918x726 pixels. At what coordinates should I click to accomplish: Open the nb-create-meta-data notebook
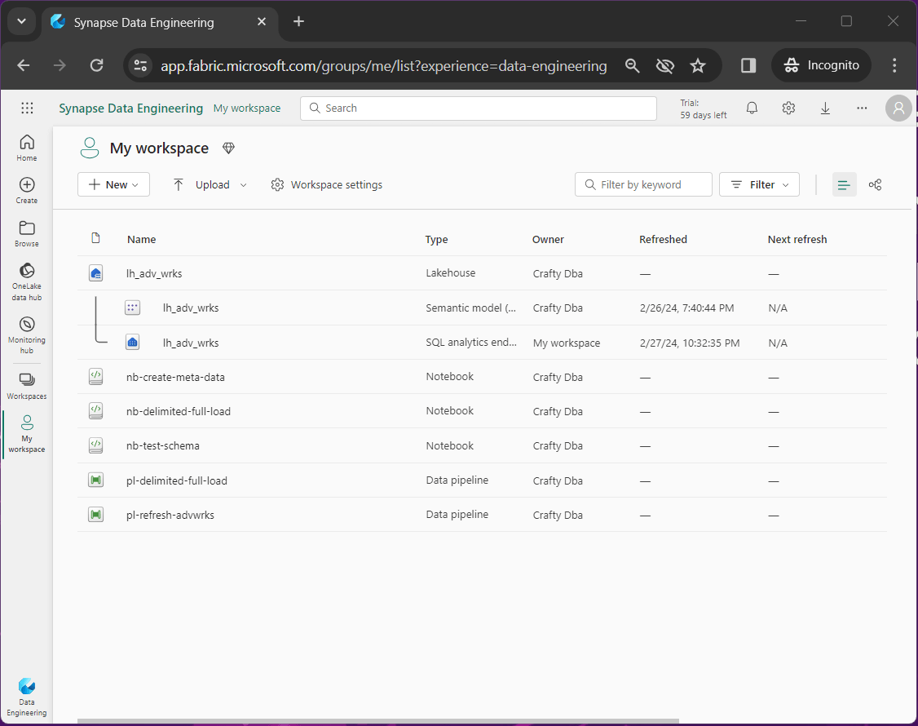pos(175,377)
